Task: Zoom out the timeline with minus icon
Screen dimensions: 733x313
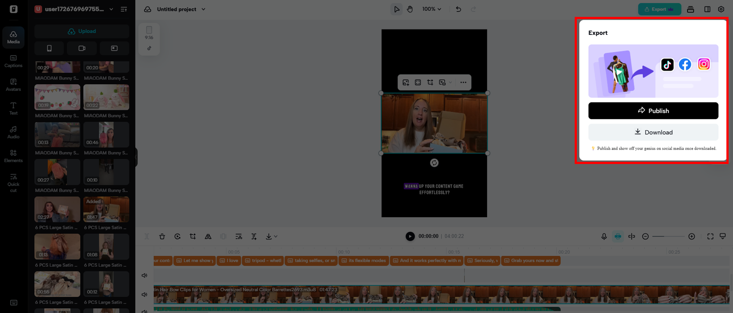Action: [645, 237]
